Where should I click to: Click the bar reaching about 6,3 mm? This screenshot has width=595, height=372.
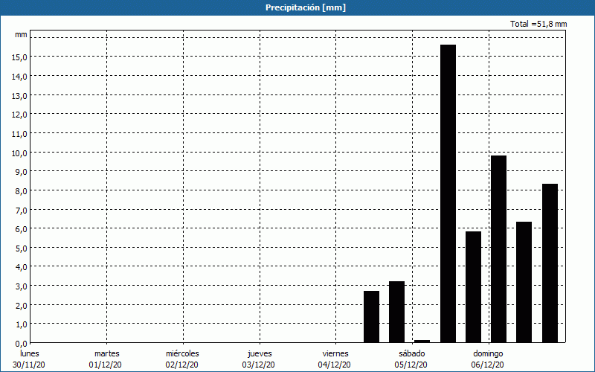click(x=524, y=282)
